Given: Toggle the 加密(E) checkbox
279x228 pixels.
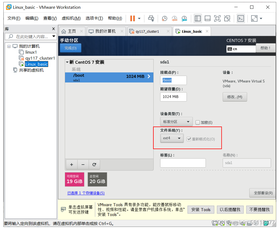Looking at the screenshot, I should pyautogui.click(x=198, y=123).
